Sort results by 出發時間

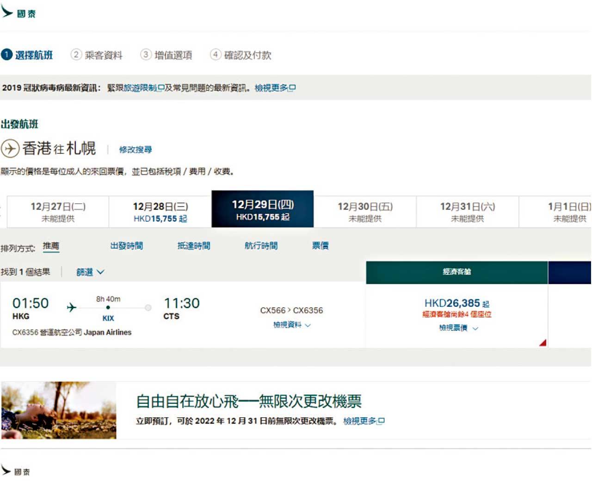[127, 246]
